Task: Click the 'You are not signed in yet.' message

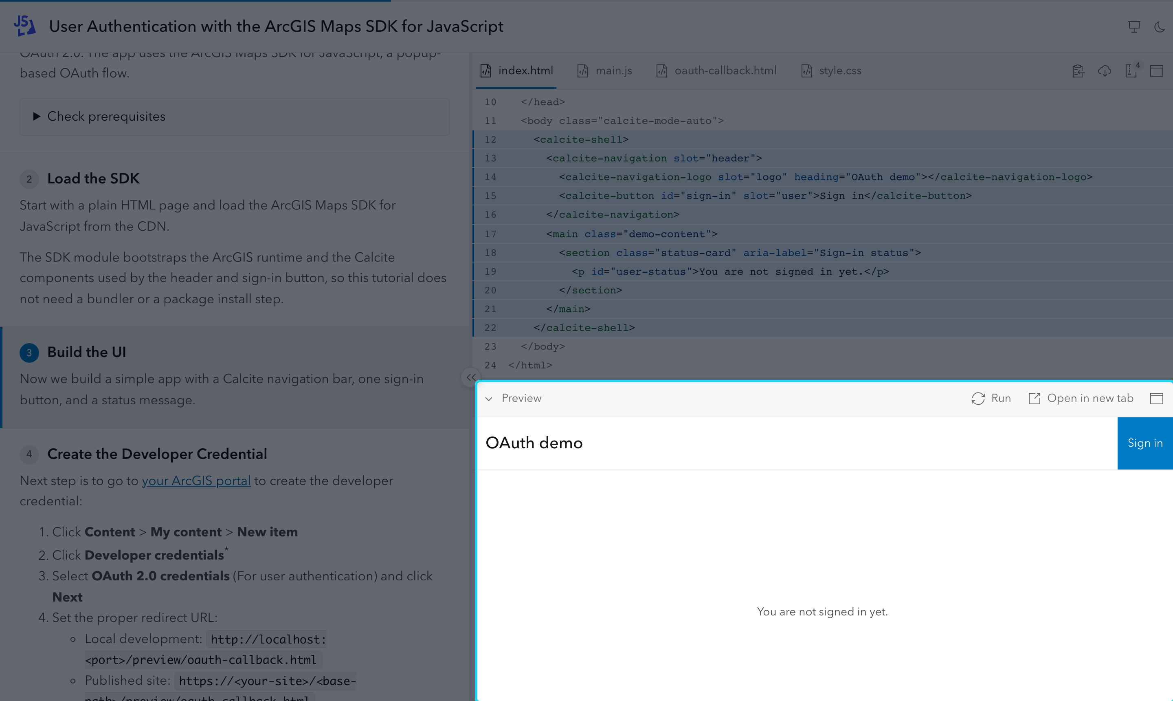Action: coord(822,612)
